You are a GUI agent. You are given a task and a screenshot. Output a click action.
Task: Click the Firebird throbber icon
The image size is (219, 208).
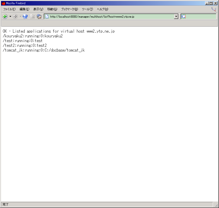click(214, 9)
